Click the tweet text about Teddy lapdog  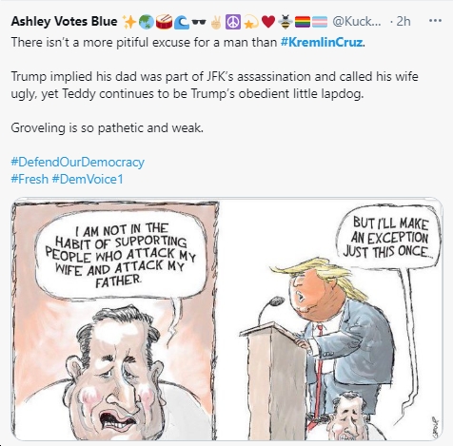click(215, 86)
